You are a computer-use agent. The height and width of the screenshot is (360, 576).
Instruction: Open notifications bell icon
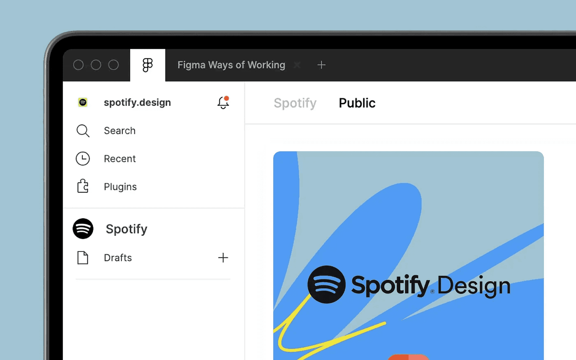click(x=223, y=102)
